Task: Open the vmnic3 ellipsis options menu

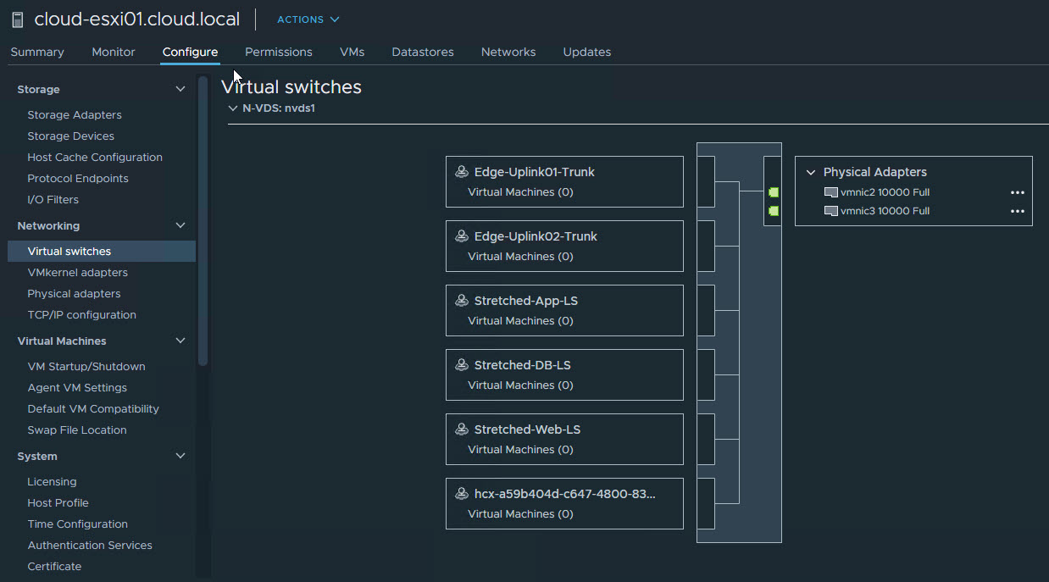Action: point(1017,211)
